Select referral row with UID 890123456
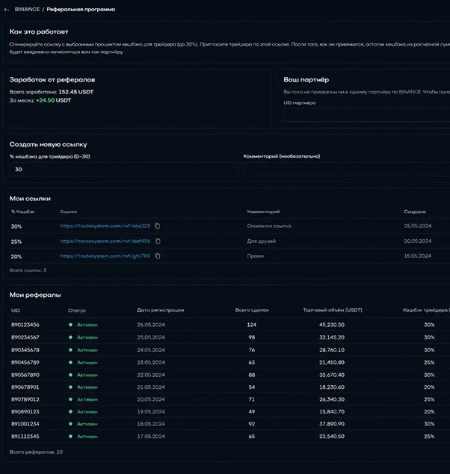The height and width of the screenshot is (474, 450). point(229,324)
